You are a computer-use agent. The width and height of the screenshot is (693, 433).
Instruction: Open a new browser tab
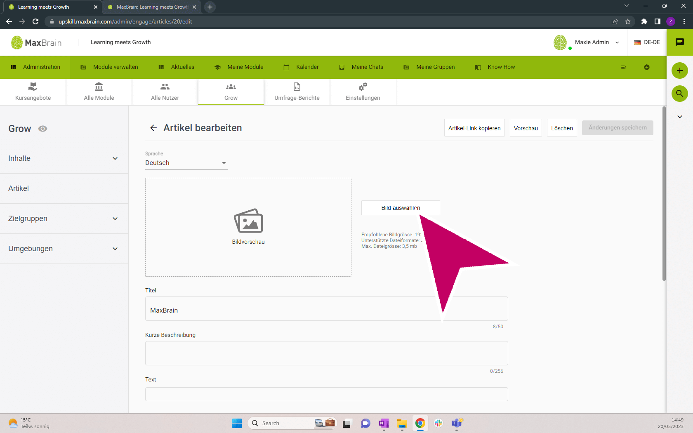(x=210, y=7)
